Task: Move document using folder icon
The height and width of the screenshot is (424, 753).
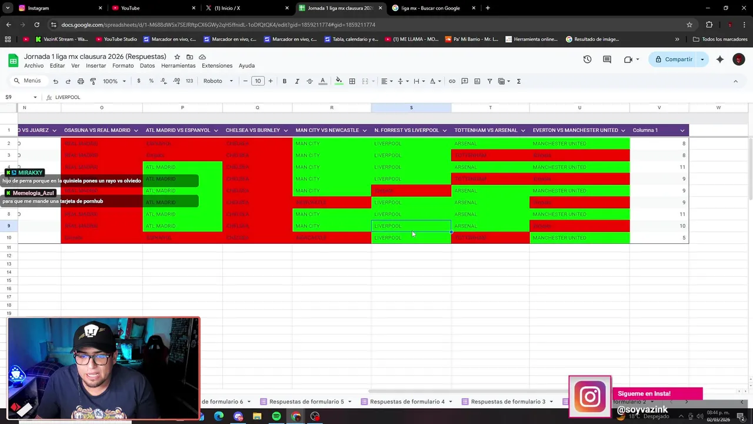Action: point(189,57)
